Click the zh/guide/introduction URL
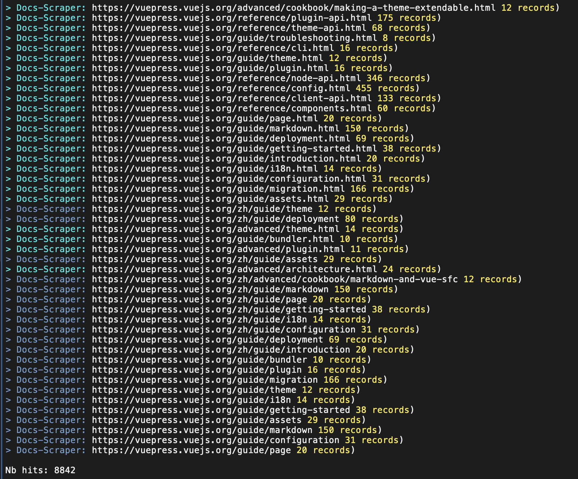This screenshot has width=578, height=479. click(221, 350)
